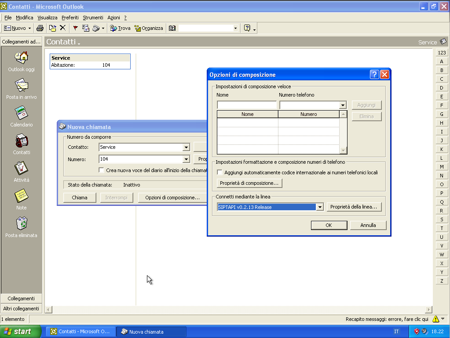Open the Azioni menu
This screenshot has height=338, width=450.
click(113, 18)
